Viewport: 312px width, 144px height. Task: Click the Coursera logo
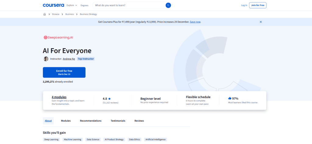click(53, 5)
